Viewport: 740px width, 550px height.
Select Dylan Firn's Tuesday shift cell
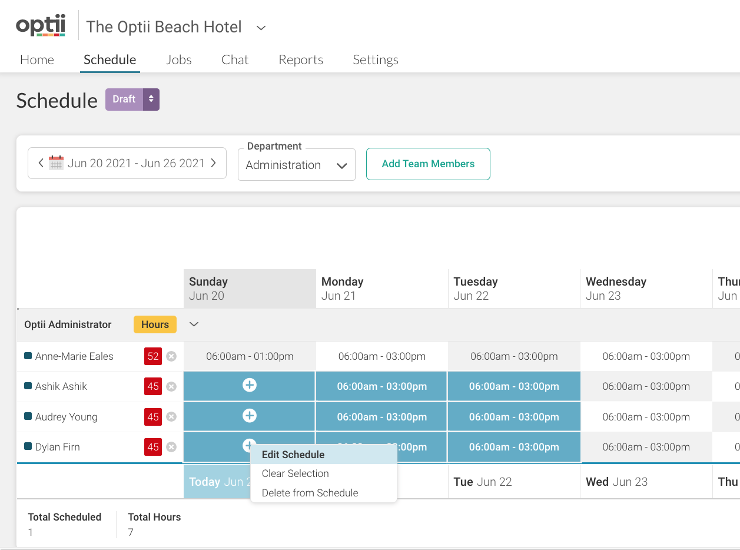514,447
